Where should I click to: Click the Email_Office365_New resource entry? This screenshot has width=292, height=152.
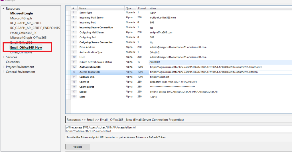pyautogui.click(x=26, y=47)
